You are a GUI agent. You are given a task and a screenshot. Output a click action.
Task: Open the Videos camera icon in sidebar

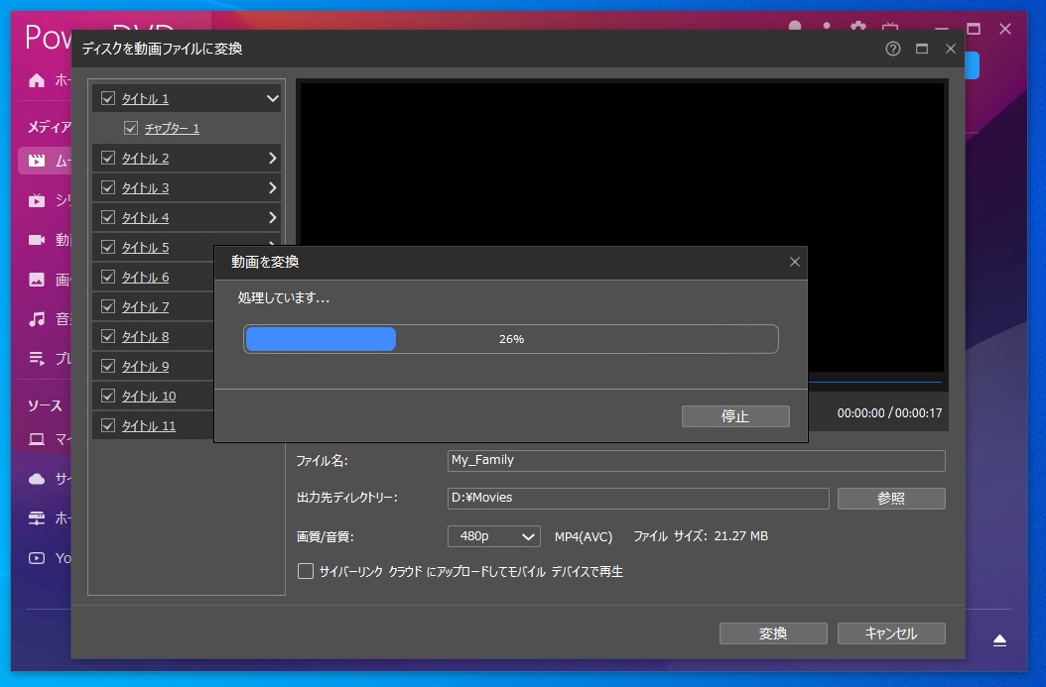[37, 240]
